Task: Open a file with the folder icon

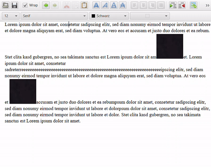Action: coord(6,5)
